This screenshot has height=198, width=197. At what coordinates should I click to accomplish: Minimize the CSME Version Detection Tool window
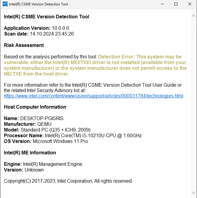162,4
